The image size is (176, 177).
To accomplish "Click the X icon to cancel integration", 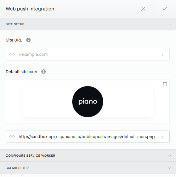I will [143, 9].
